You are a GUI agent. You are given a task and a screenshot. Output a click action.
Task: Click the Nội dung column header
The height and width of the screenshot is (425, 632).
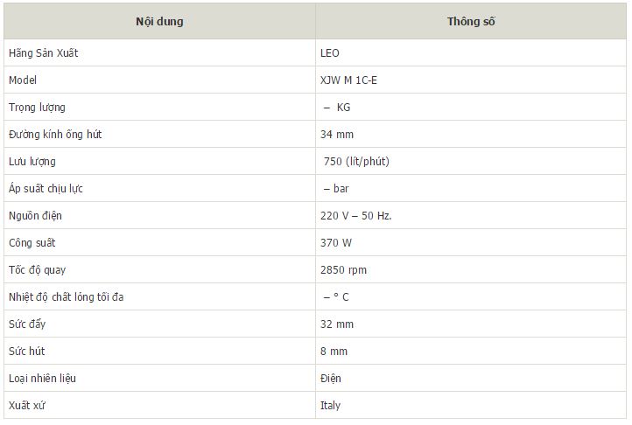[159, 21]
